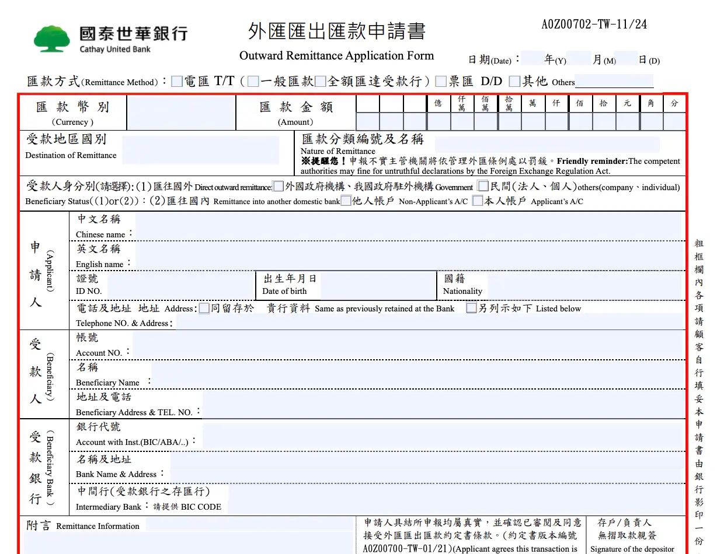The width and height of the screenshot is (717, 554).
Task: Check the 民間 others (company, individual) box
Action: click(x=483, y=187)
